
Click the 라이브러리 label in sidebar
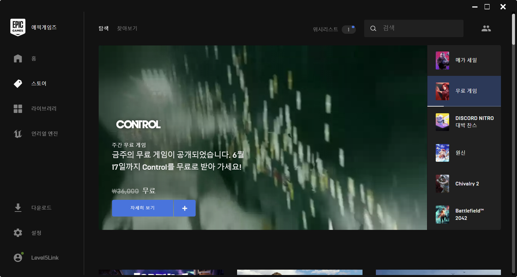click(44, 109)
